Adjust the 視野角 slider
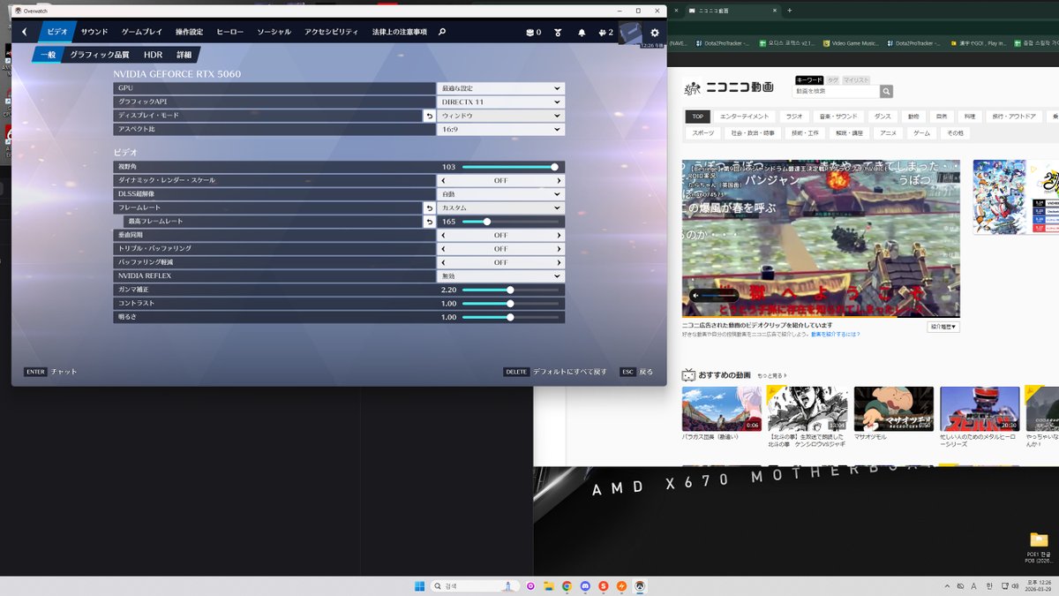This screenshot has width=1059, height=596. pos(512,166)
